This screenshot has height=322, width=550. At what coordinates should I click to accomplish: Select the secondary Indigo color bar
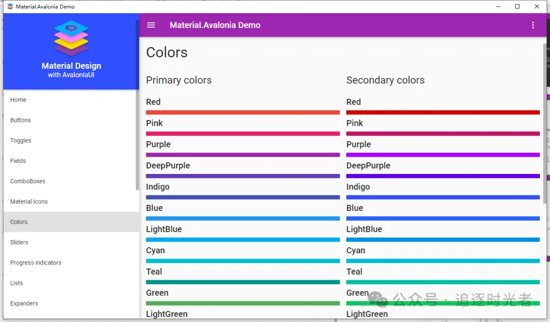click(443, 197)
